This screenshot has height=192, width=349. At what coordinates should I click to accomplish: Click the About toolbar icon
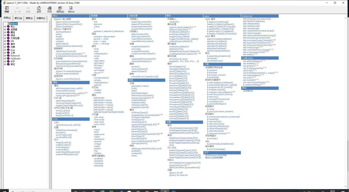[x=71, y=9]
